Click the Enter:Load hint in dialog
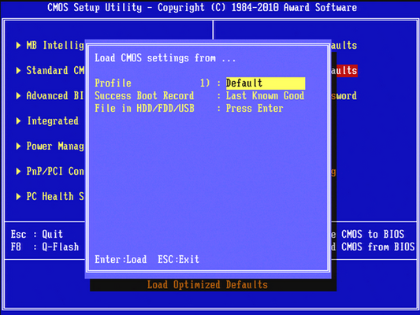Viewport: 420px width, 315px height. pyautogui.click(x=121, y=259)
